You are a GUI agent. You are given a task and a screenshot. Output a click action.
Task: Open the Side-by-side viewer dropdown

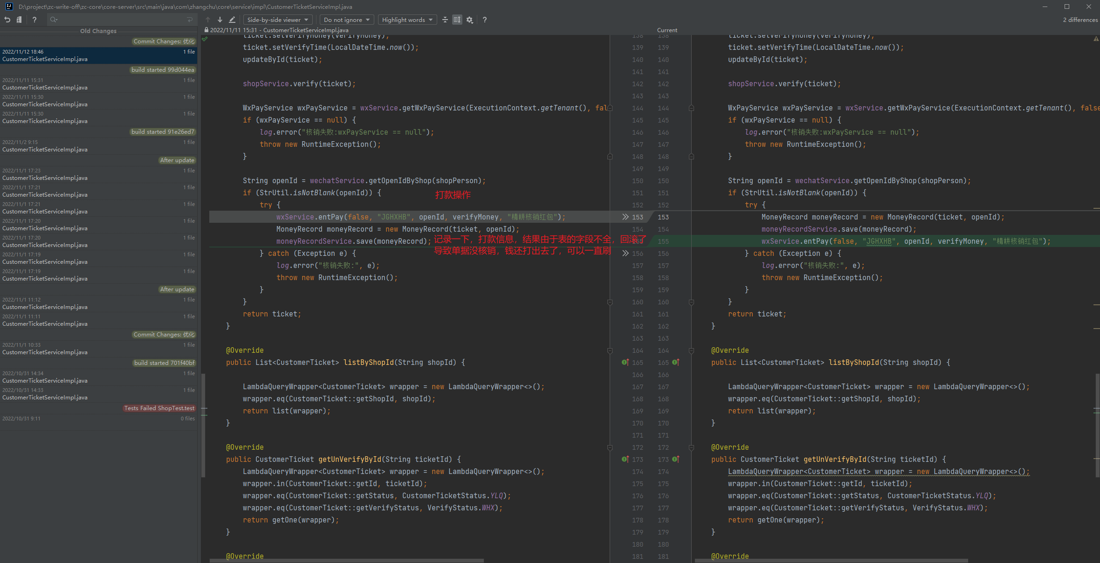pos(278,20)
